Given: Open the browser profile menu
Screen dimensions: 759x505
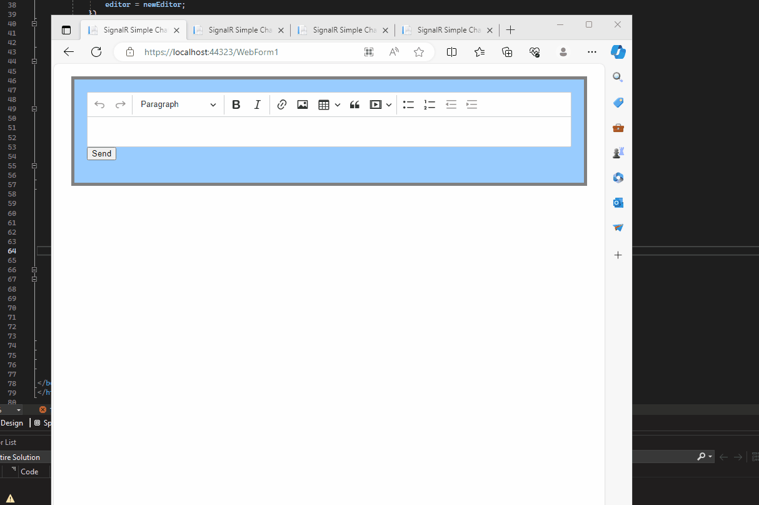Looking at the screenshot, I should click(x=563, y=52).
